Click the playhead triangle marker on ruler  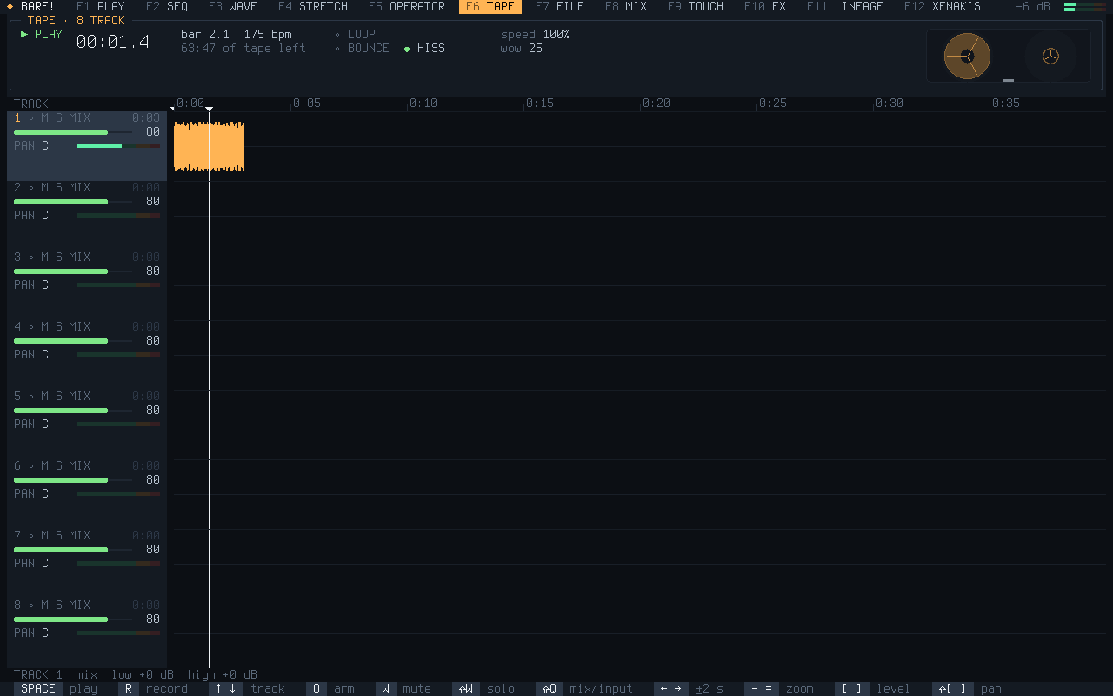[x=209, y=109]
